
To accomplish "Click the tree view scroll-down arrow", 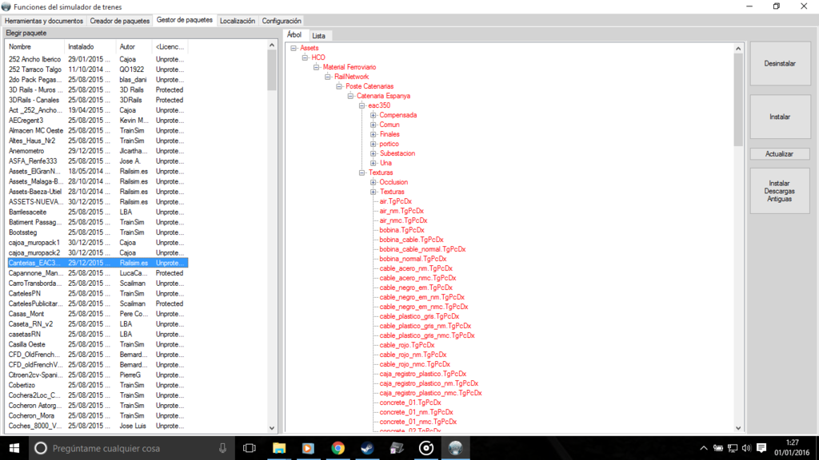I will coord(738,428).
